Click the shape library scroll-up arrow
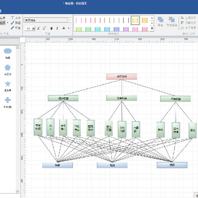The width and height of the screenshot is (198, 198). (x=18, y=47)
